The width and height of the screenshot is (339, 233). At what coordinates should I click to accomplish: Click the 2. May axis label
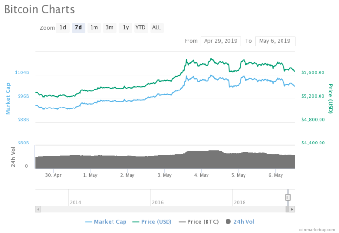tap(127, 175)
